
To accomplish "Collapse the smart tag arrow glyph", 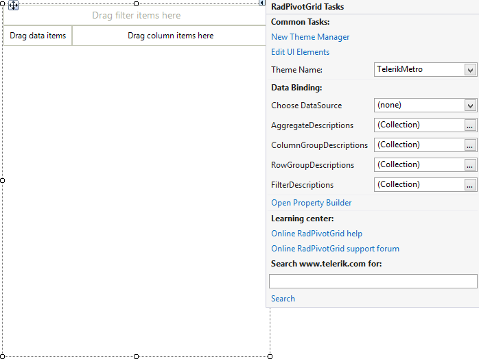I will [261, 3].
